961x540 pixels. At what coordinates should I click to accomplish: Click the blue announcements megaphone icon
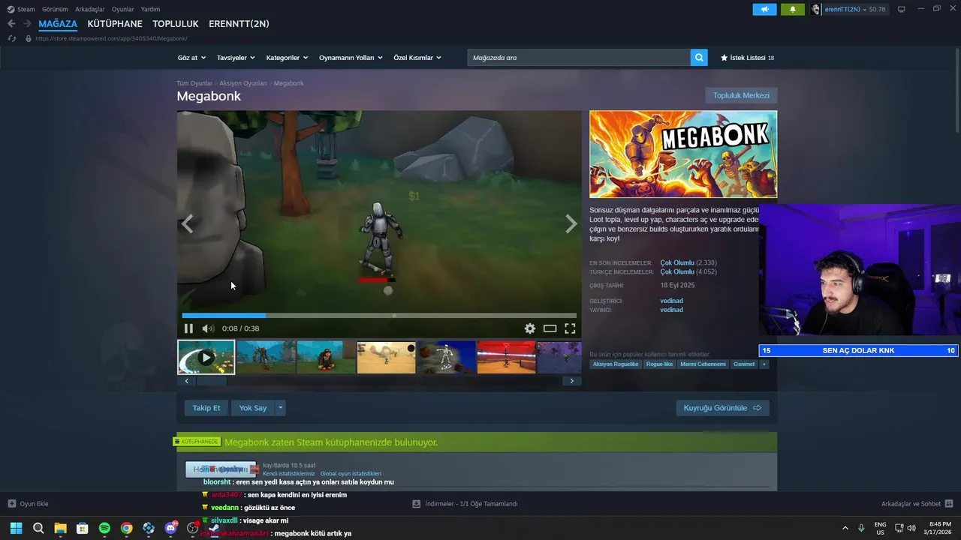764,9
